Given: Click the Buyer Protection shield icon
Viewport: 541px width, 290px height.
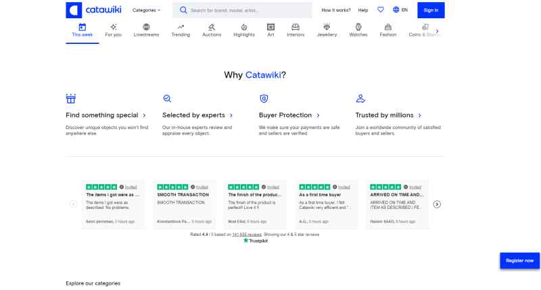Looking at the screenshot, I should [264, 99].
